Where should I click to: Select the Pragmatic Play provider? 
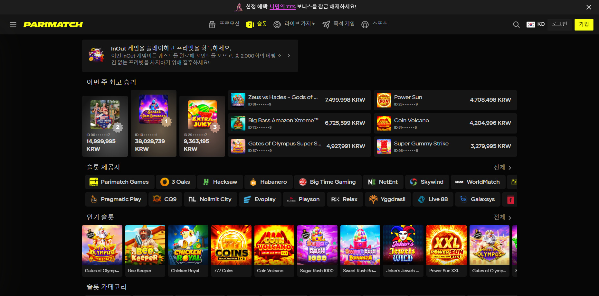coord(116,199)
